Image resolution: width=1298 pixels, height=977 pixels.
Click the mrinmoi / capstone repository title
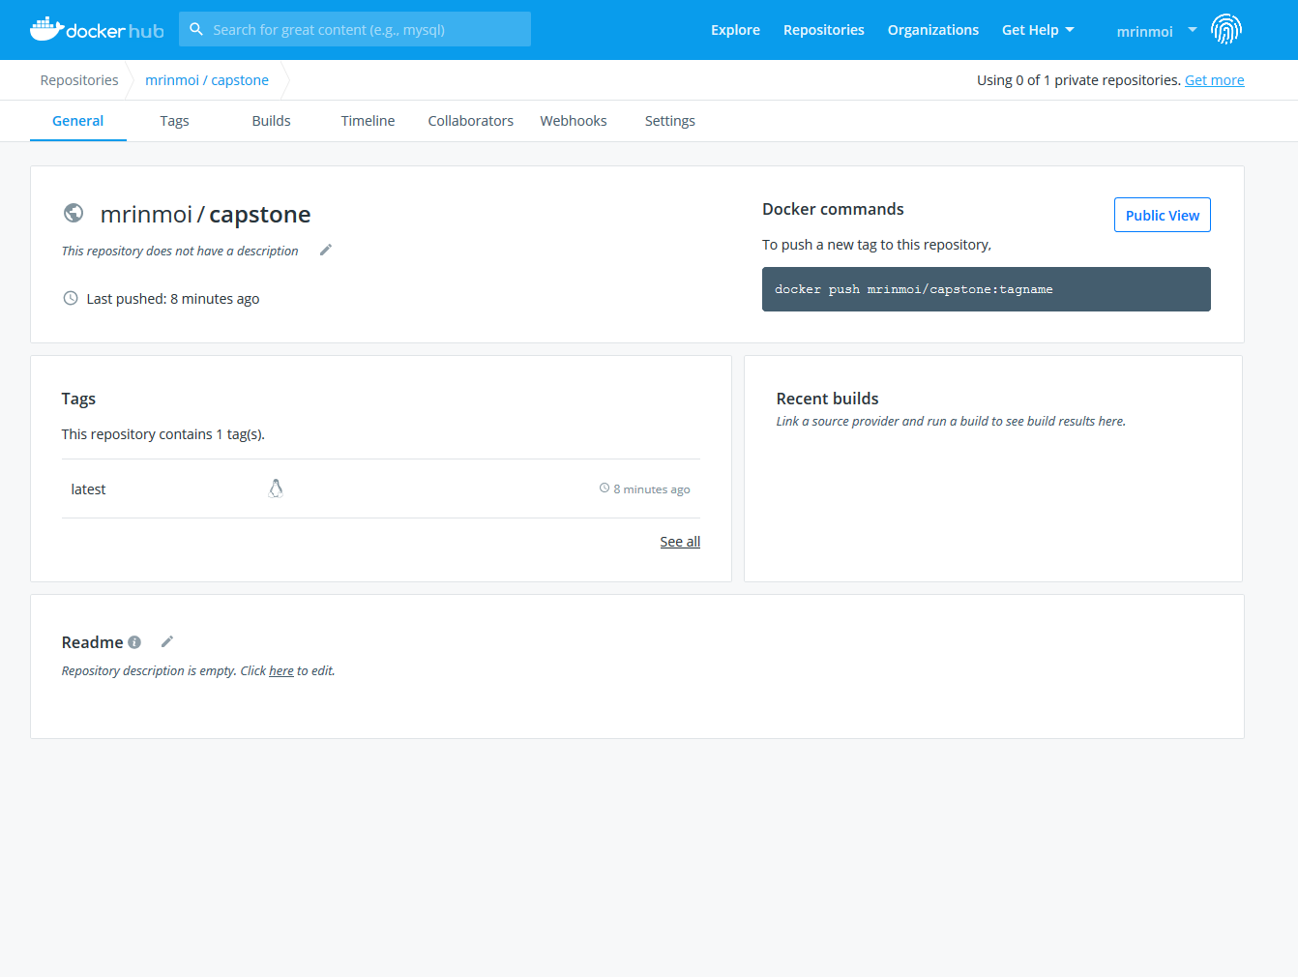(206, 214)
